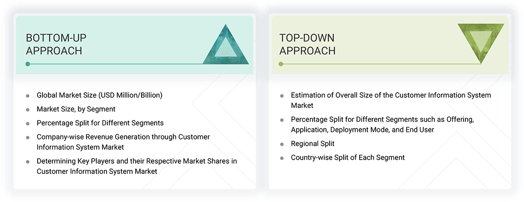
Task: Click the bullet before Country-wise Split
Action: point(282,158)
